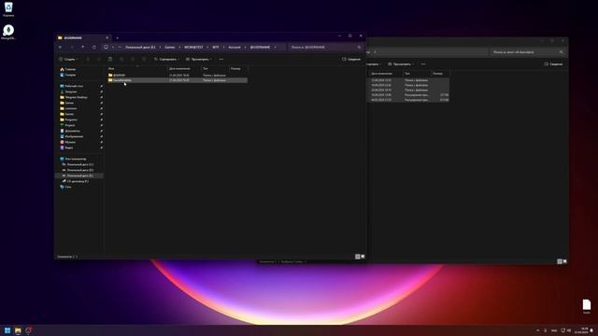Go forward in front Explorer window
The image size is (598, 336).
[x=72, y=48]
